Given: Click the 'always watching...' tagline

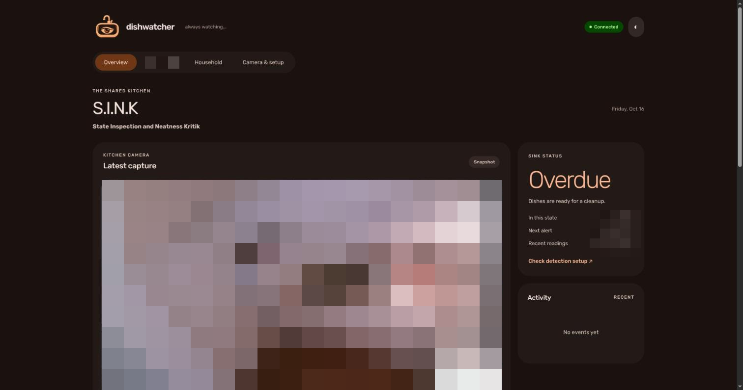Looking at the screenshot, I should pyautogui.click(x=205, y=27).
